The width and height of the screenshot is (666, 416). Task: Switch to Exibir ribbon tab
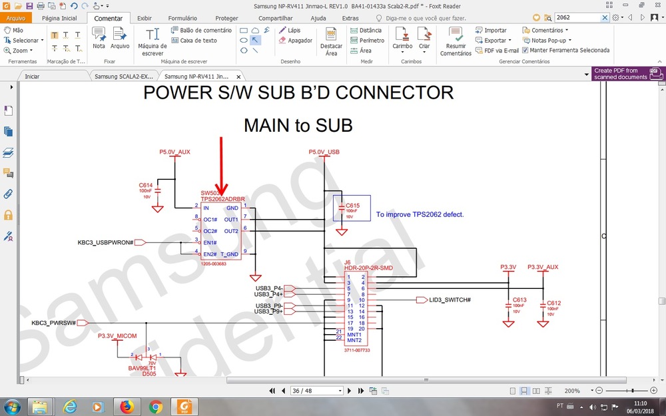[145, 18]
